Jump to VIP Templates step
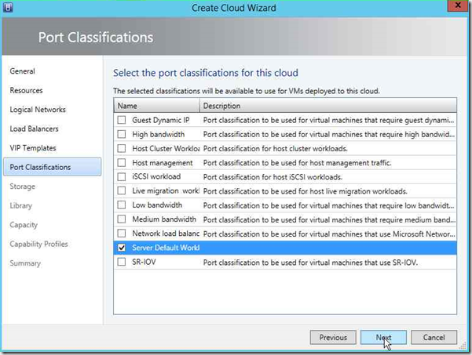The image size is (472, 355). (33, 148)
